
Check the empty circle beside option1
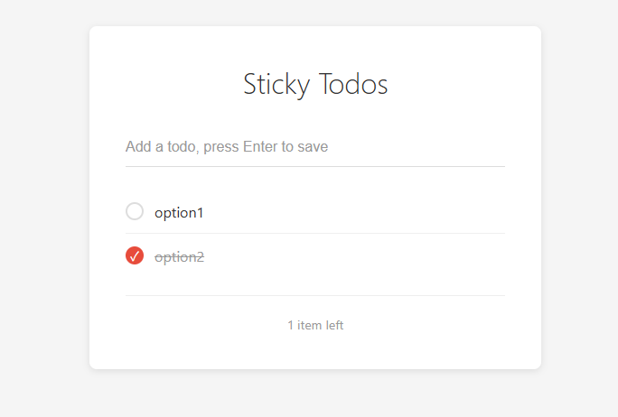click(135, 212)
